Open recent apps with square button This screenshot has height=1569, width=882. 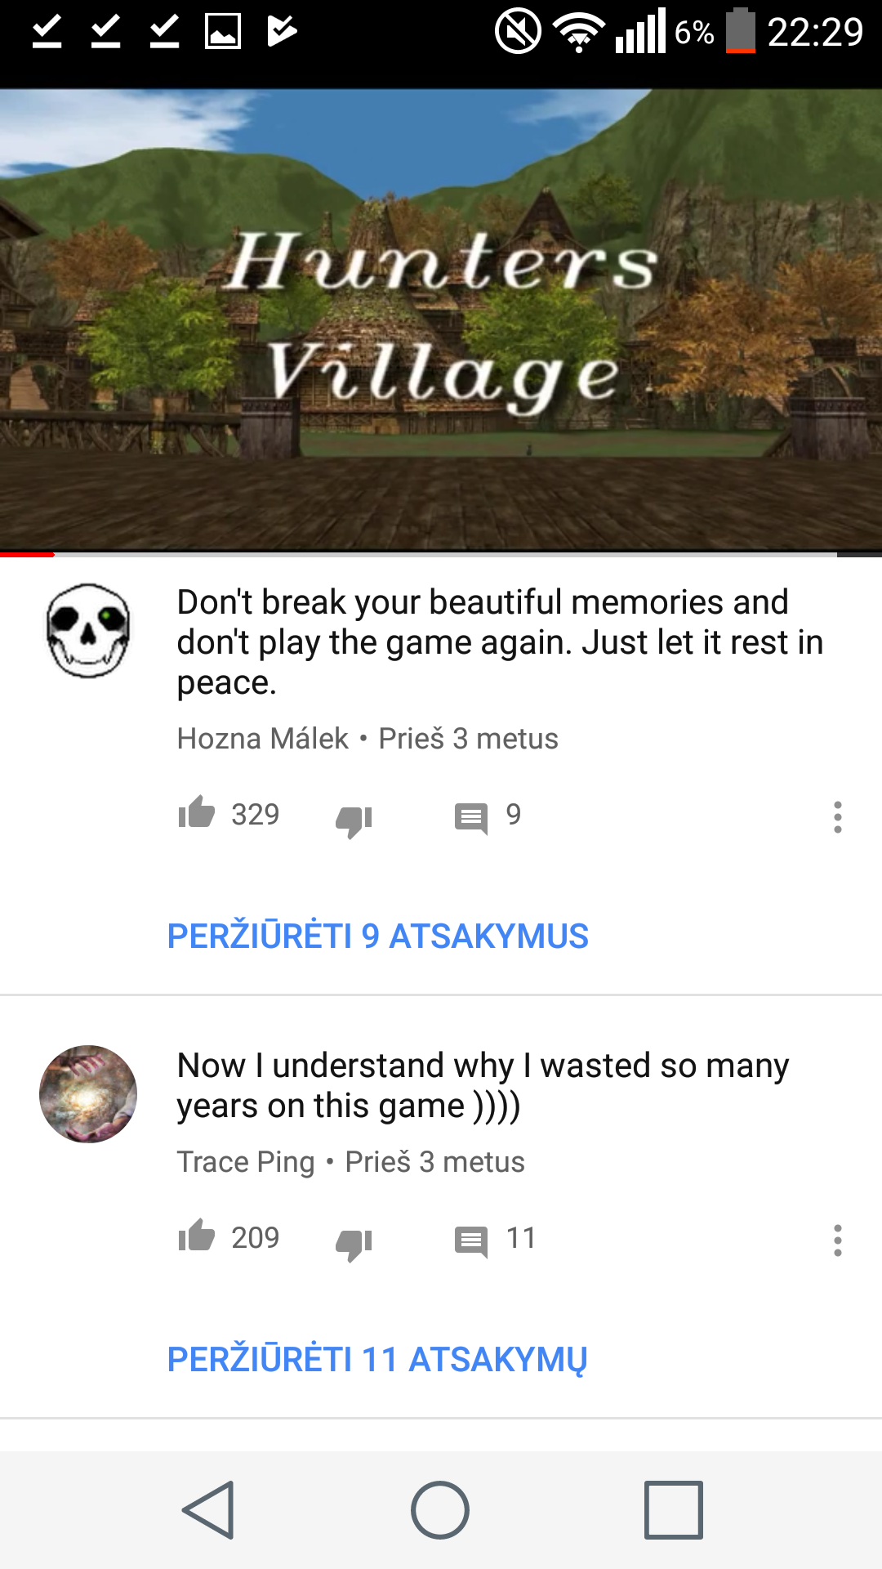click(674, 1510)
